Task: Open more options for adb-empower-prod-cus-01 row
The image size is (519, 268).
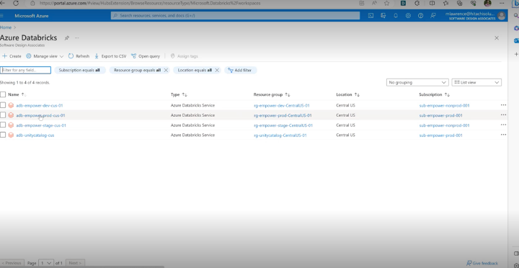Action: click(x=503, y=115)
